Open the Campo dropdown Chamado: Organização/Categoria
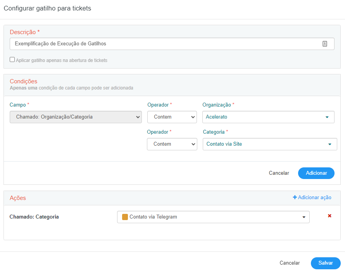Image resolution: width=345 pixels, height=272 pixels. 76,117
